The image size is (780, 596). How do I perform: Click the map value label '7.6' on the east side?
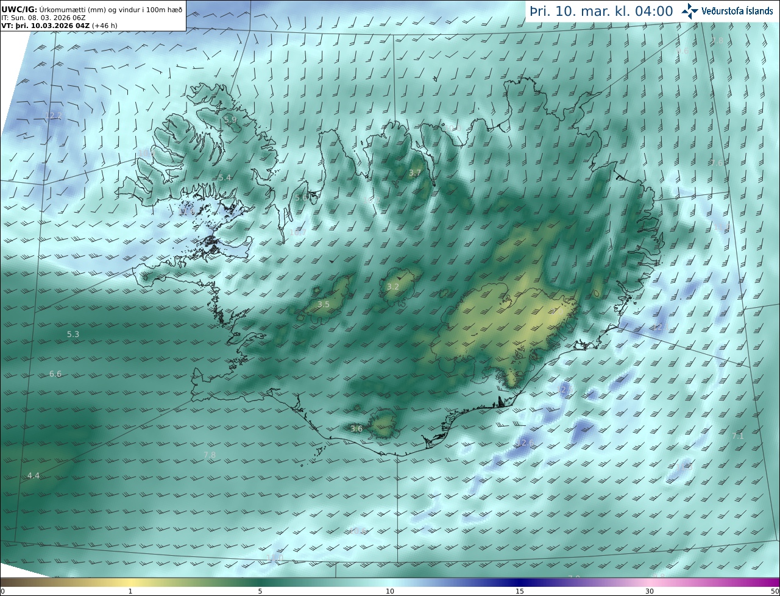(717, 163)
